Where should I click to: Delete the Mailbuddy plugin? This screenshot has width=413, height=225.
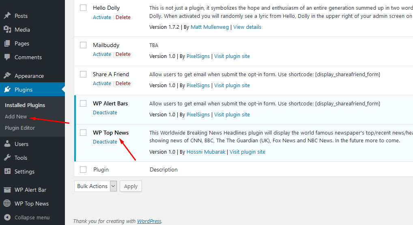pos(123,54)
